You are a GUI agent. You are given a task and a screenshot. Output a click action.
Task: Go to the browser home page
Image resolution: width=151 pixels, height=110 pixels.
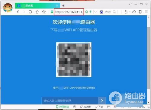tap(37, 12)
